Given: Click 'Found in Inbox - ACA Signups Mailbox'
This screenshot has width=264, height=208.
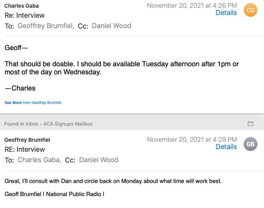Looking at the screenshot, I should [48, 124].
